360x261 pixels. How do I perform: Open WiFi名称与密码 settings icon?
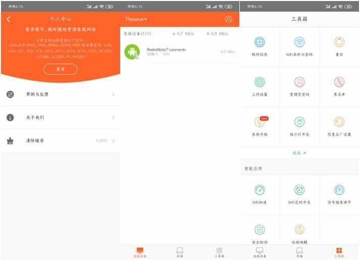(299, 42)
